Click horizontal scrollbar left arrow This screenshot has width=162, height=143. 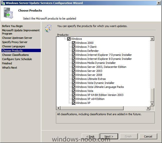pyautogui.click(x=58, y=108)
